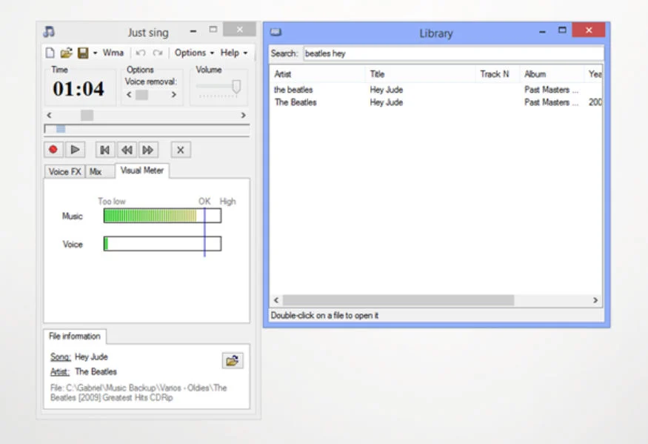Click the Fast Forward button
This screenshot has height=444, width=648.
(x=148, y=150)
